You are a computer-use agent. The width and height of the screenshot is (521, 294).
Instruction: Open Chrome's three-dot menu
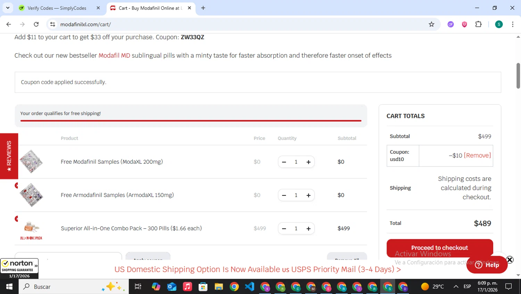(x=513, y=24)
